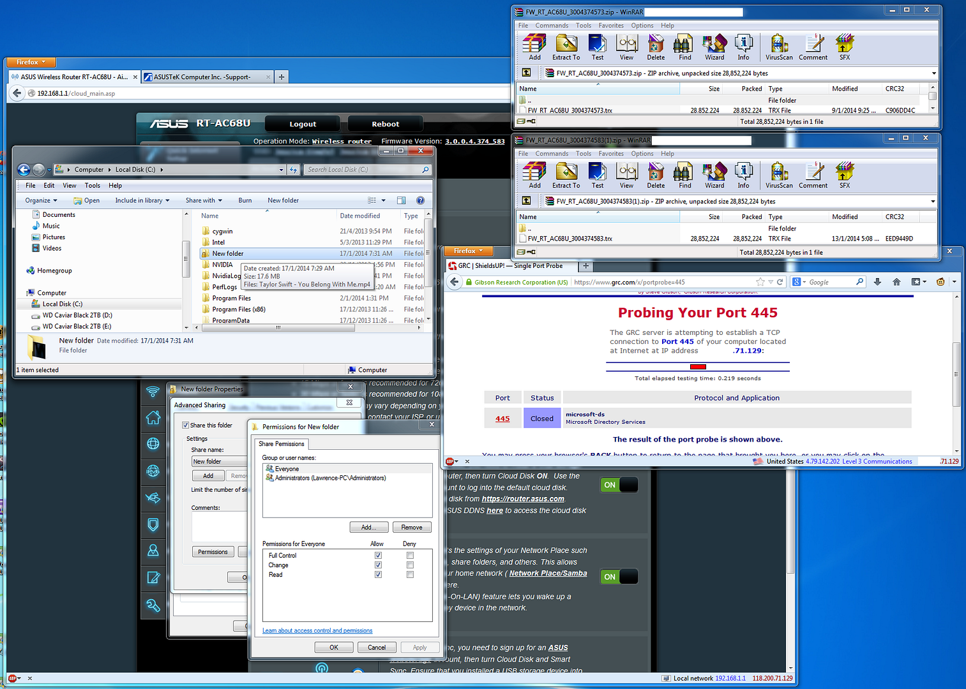Viewport: 966px width, 689px height.
Task: Open Commands menu in upper WinRAR
Action: tap(552, 26)
